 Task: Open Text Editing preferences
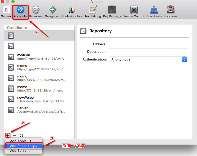click(93, 12)
